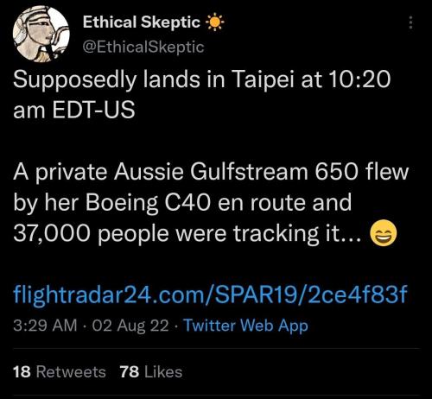Click the Boeing C40 text
Image resolution: width=432 pixels, height=399 pixels.
pyautogui.click(x=147, y=203)
